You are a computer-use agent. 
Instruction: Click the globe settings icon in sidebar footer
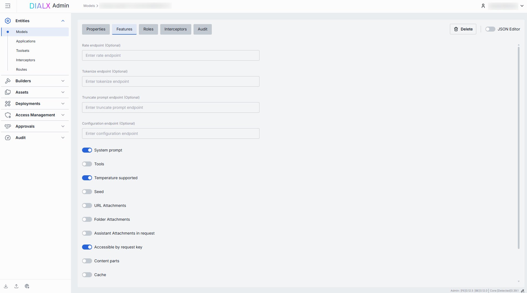[27, 286]
